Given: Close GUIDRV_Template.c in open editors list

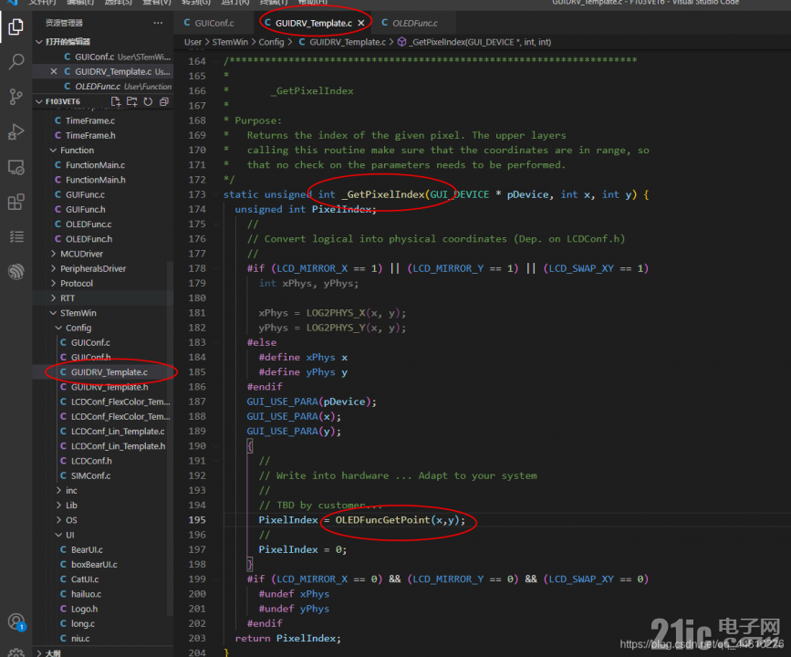Looking at the screenshot, I should (x=54, y=72).
